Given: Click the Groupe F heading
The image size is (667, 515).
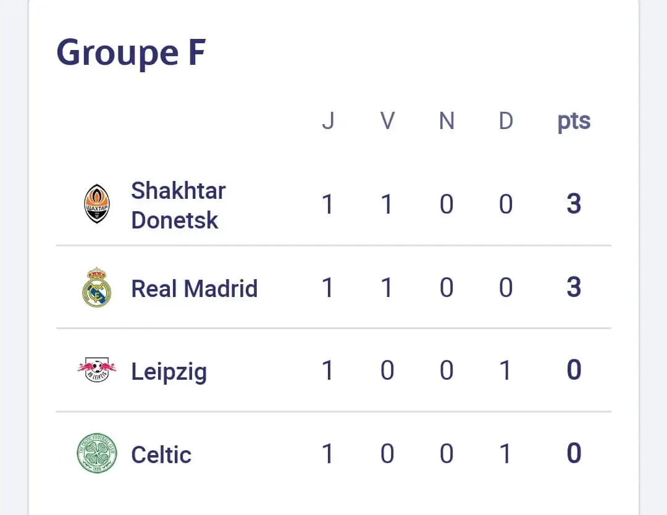Looking at the screenshot, I should 131,52.
